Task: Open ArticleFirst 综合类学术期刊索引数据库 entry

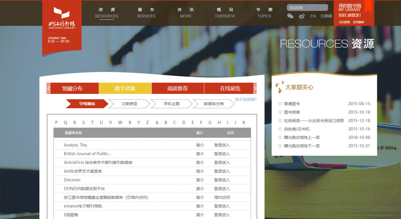Action: pos(98,162)
